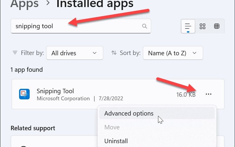235x147 pixels.
Task: Click the sort arrows icon beside Sort by
Action: (114, 53)
